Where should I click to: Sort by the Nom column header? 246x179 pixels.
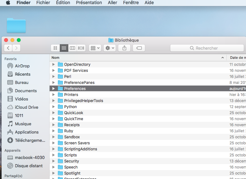(x=138, y=58)
